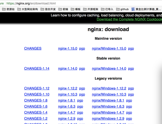Screen dimensions: 162x124
Task: Click the address bar URL nginx.org/en/download.html
Action: click(x=31, y=3)
